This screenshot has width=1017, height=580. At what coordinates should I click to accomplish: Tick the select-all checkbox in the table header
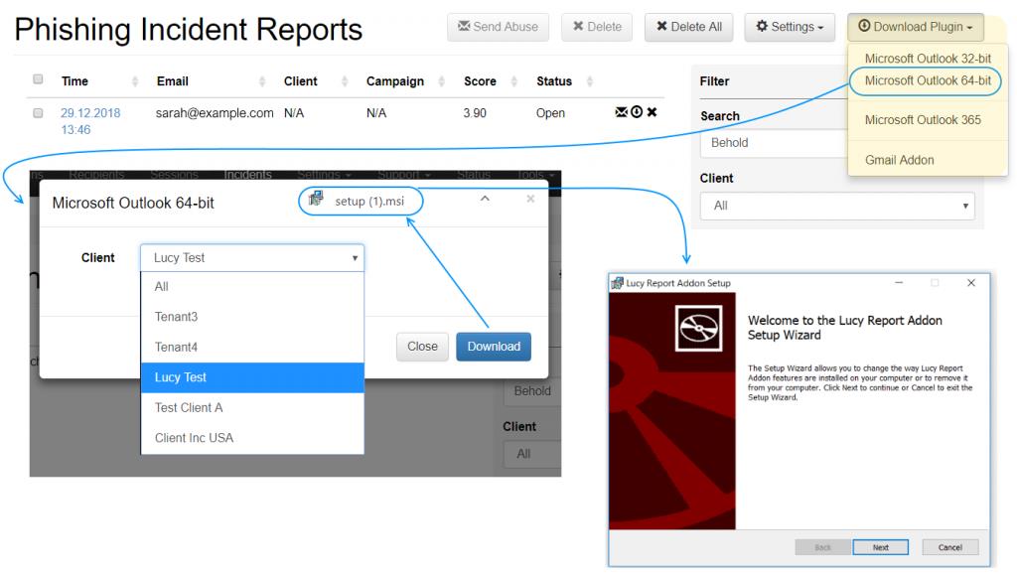tap(39, 79)
